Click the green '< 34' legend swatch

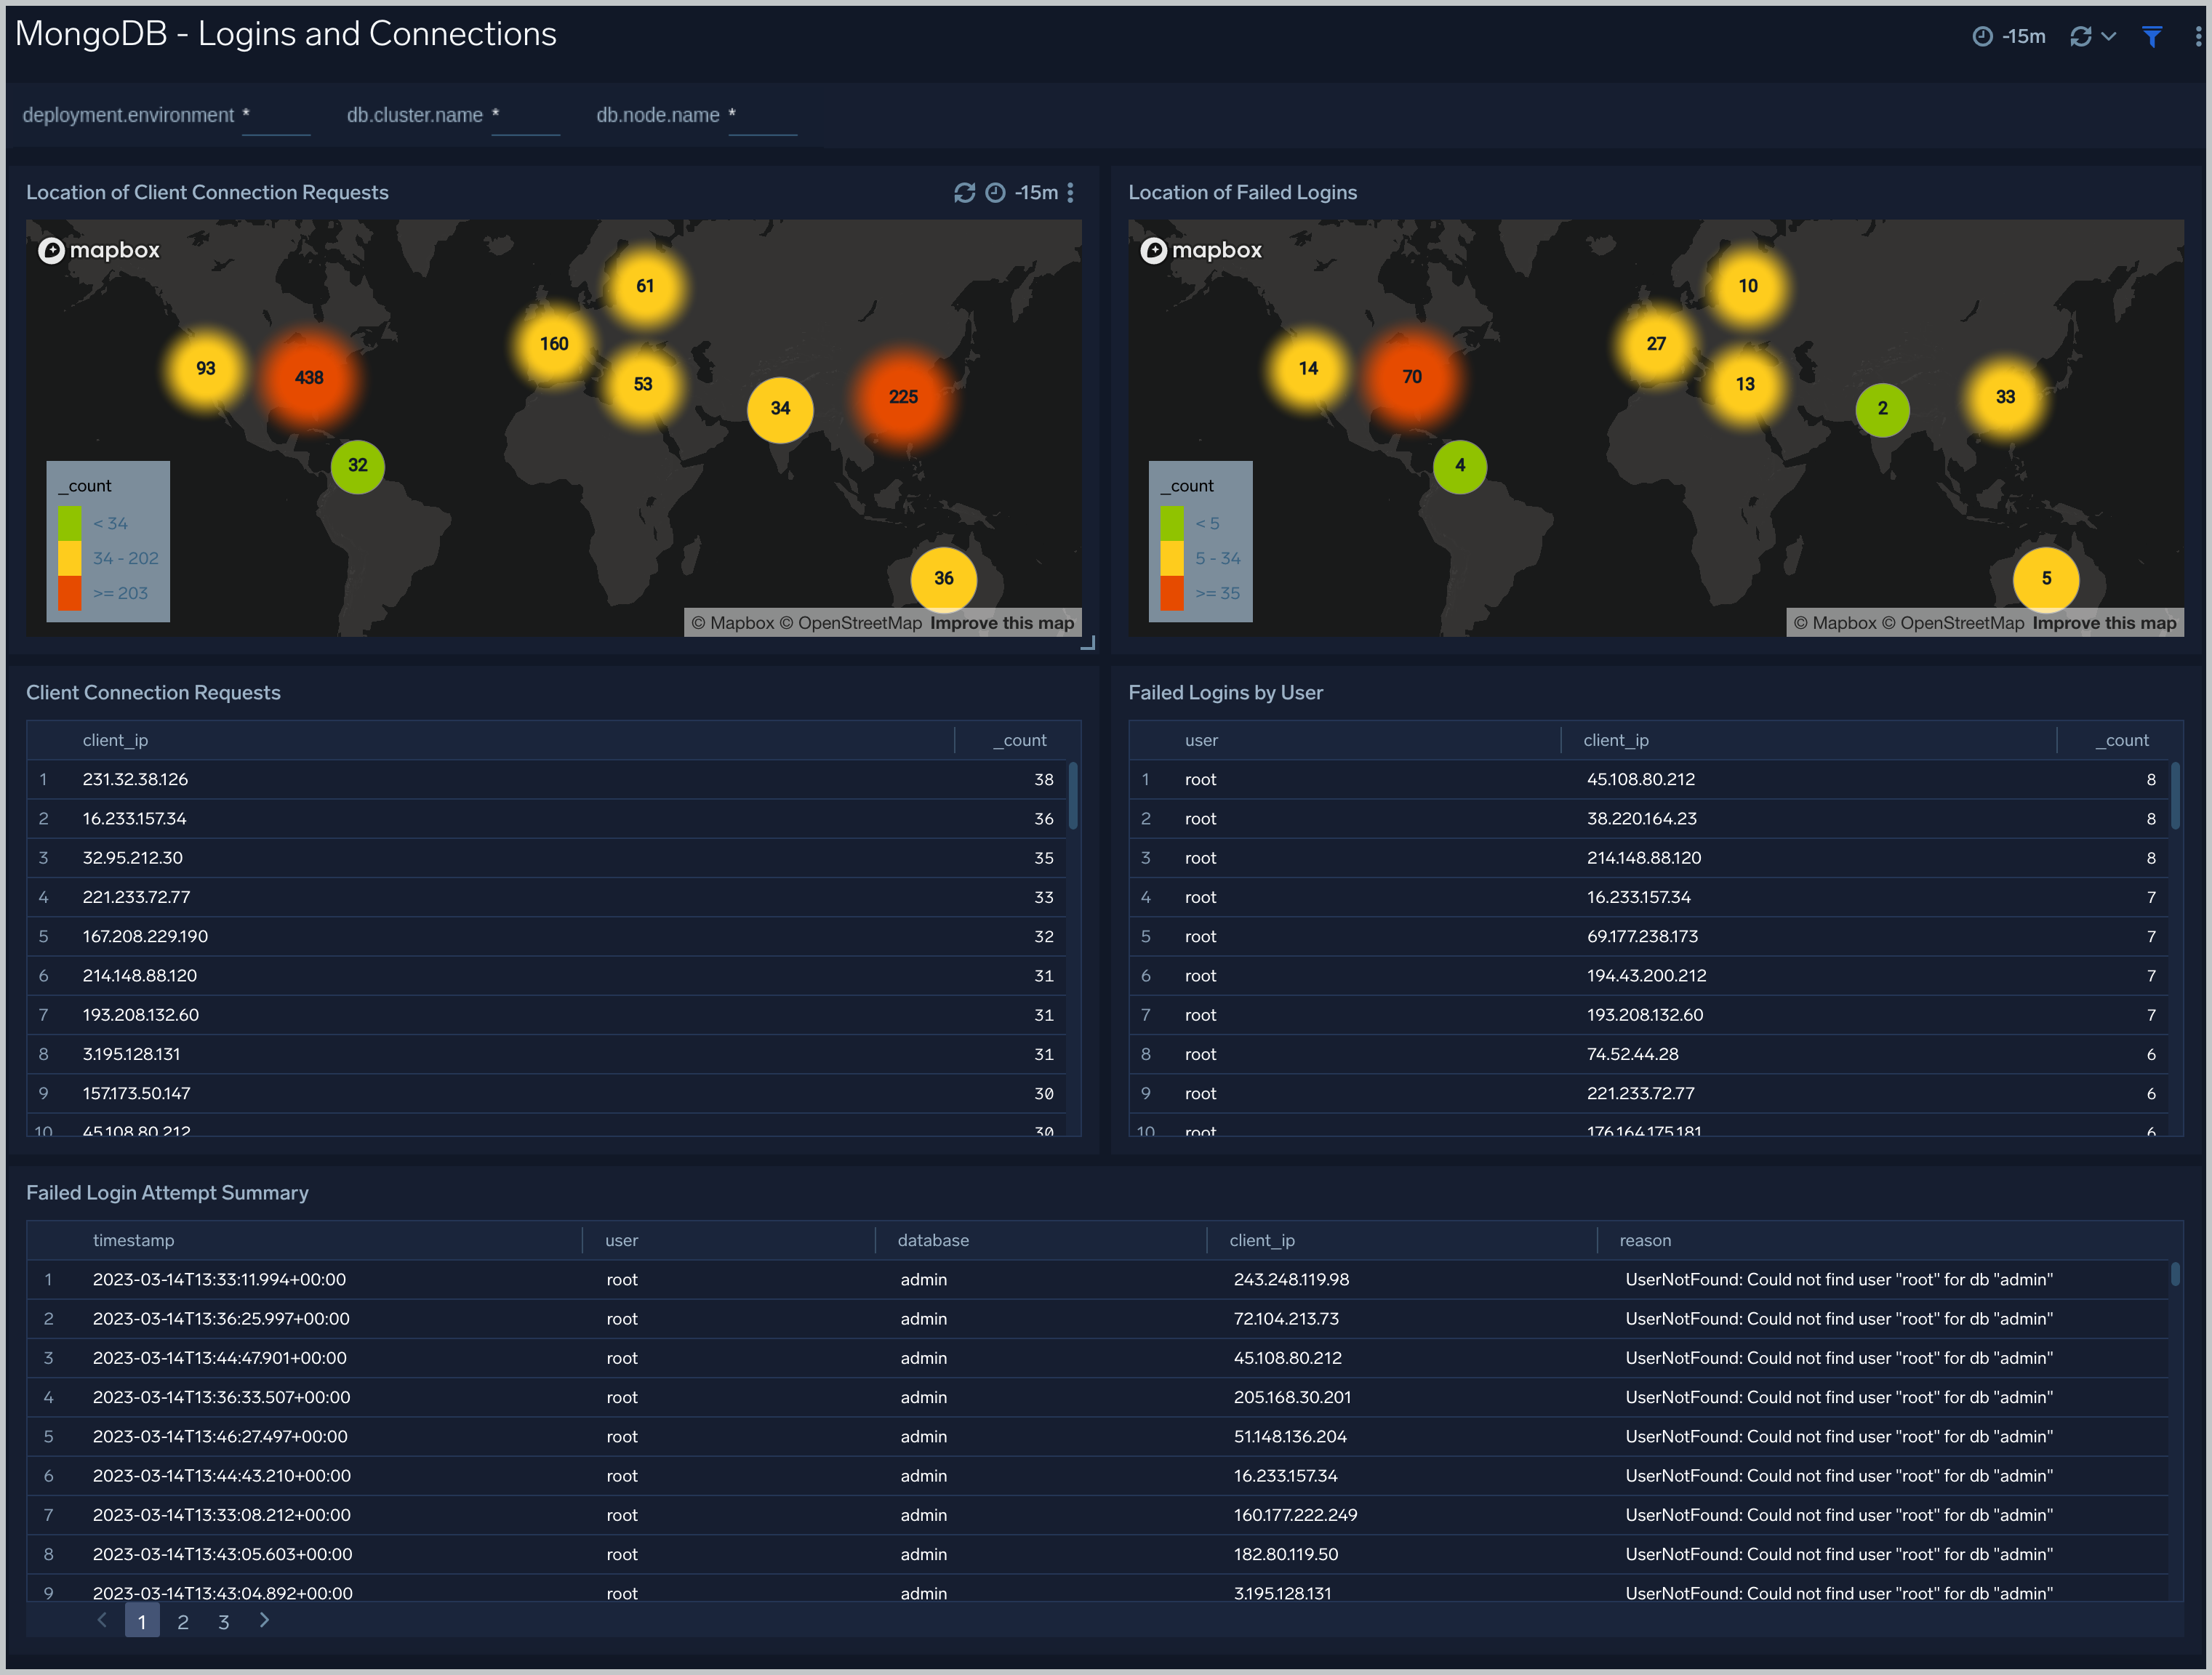(x=69, y=523)
